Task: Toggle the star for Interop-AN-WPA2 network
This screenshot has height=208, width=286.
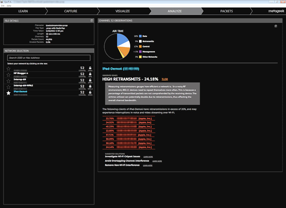Action: 8,87
